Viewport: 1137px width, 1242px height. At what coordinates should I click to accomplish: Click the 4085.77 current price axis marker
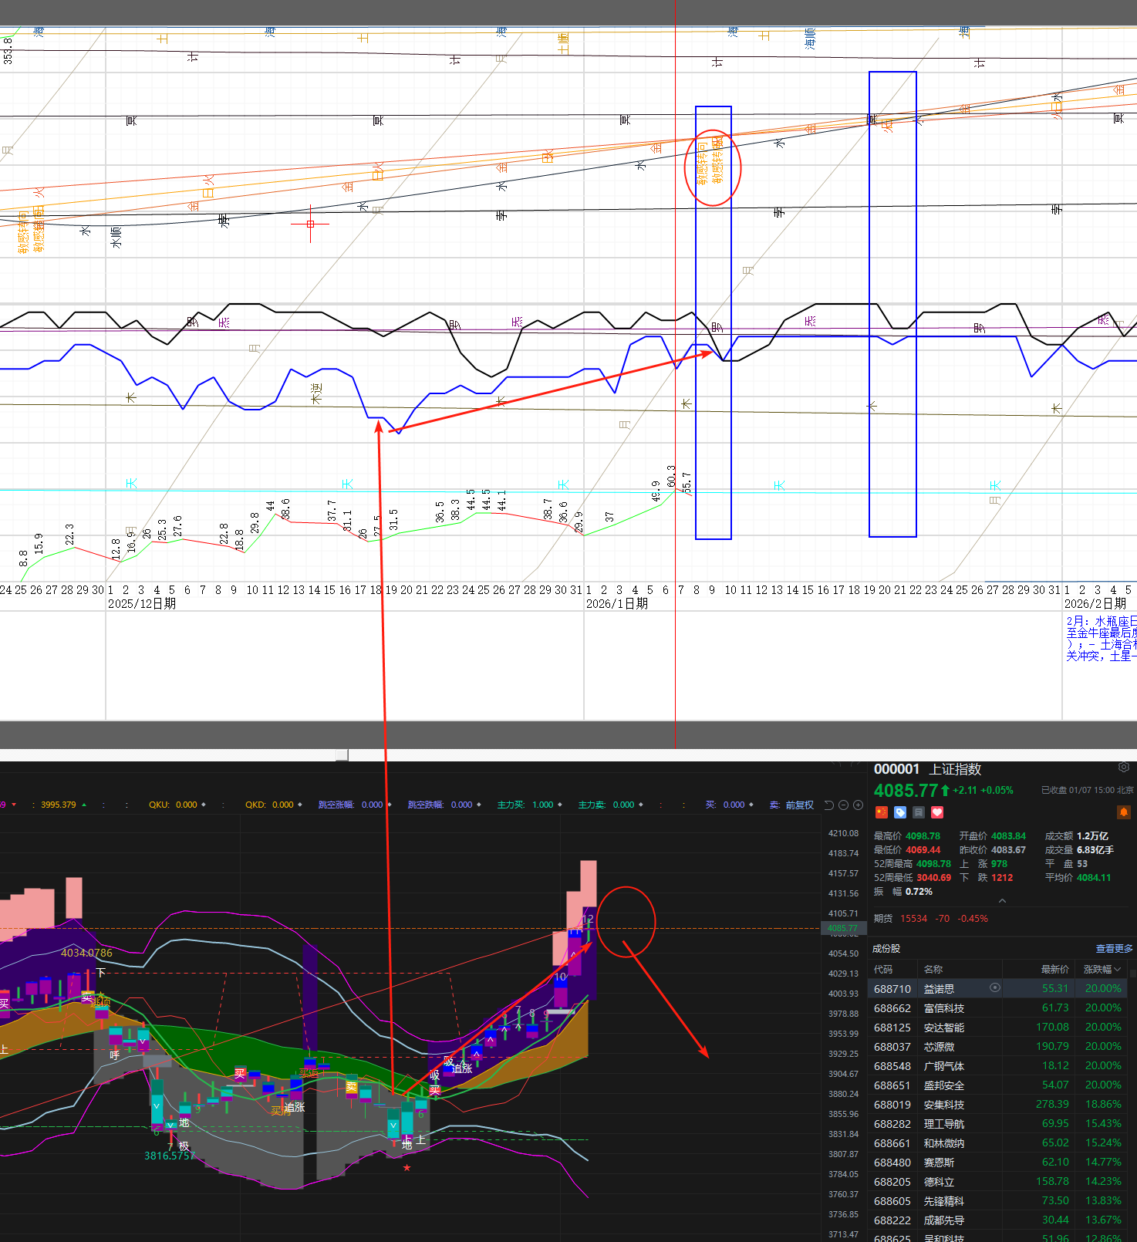pos(842,929)
